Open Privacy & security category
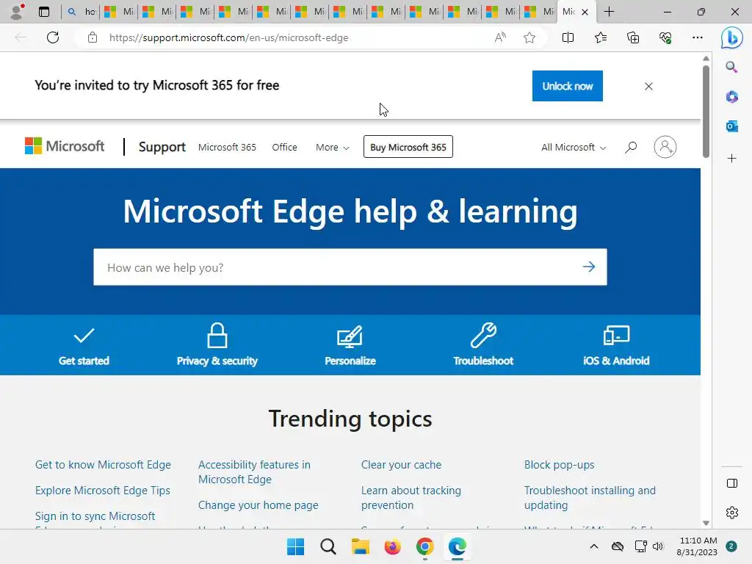 (217, 344)
